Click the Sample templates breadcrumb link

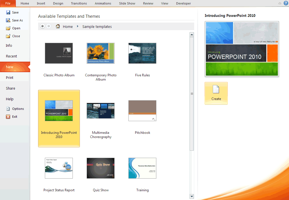click(97, 26)
